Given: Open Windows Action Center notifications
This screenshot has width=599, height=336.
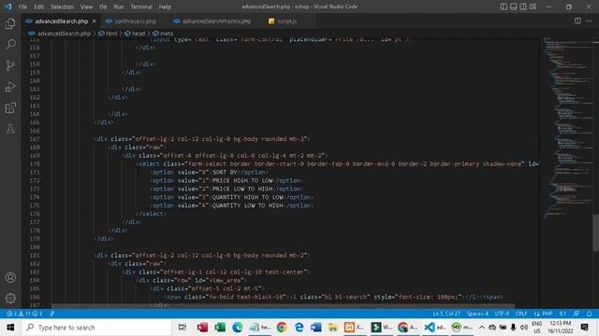Looking at the screenshot, I should click(x=584, y=328).
